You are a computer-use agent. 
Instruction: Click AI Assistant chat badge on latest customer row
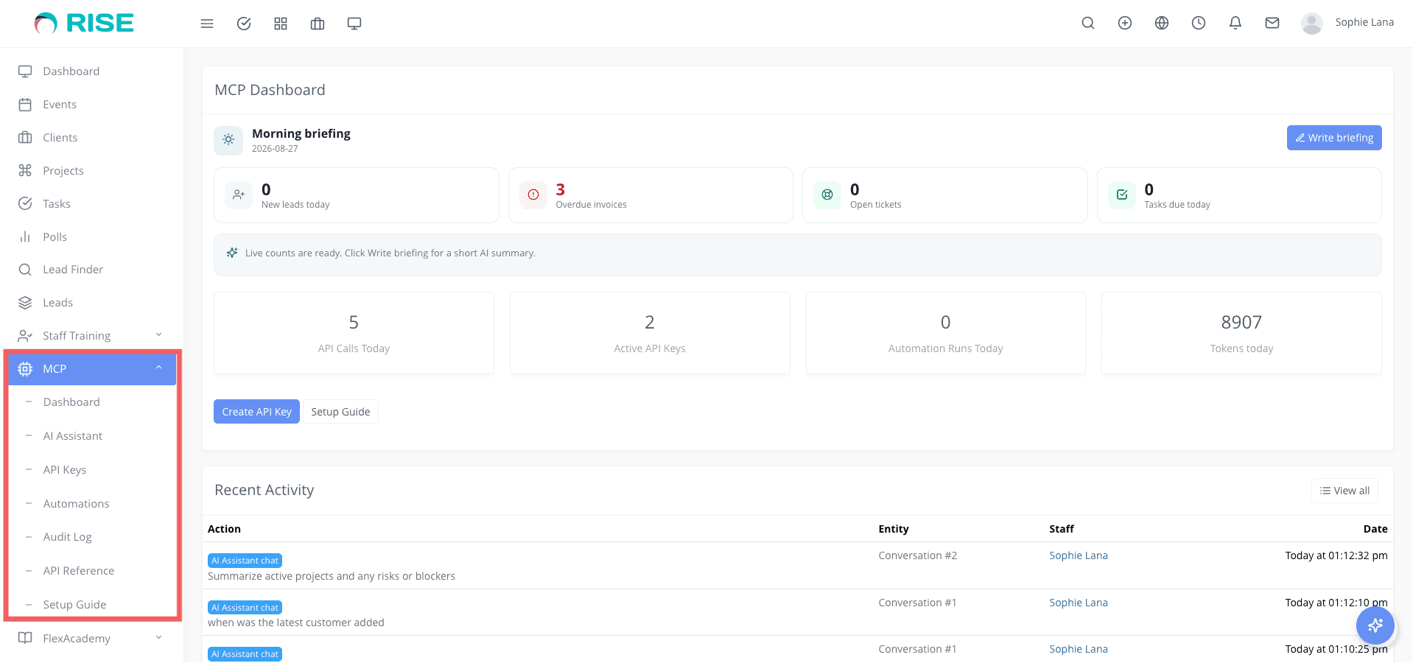pos(245,608)
